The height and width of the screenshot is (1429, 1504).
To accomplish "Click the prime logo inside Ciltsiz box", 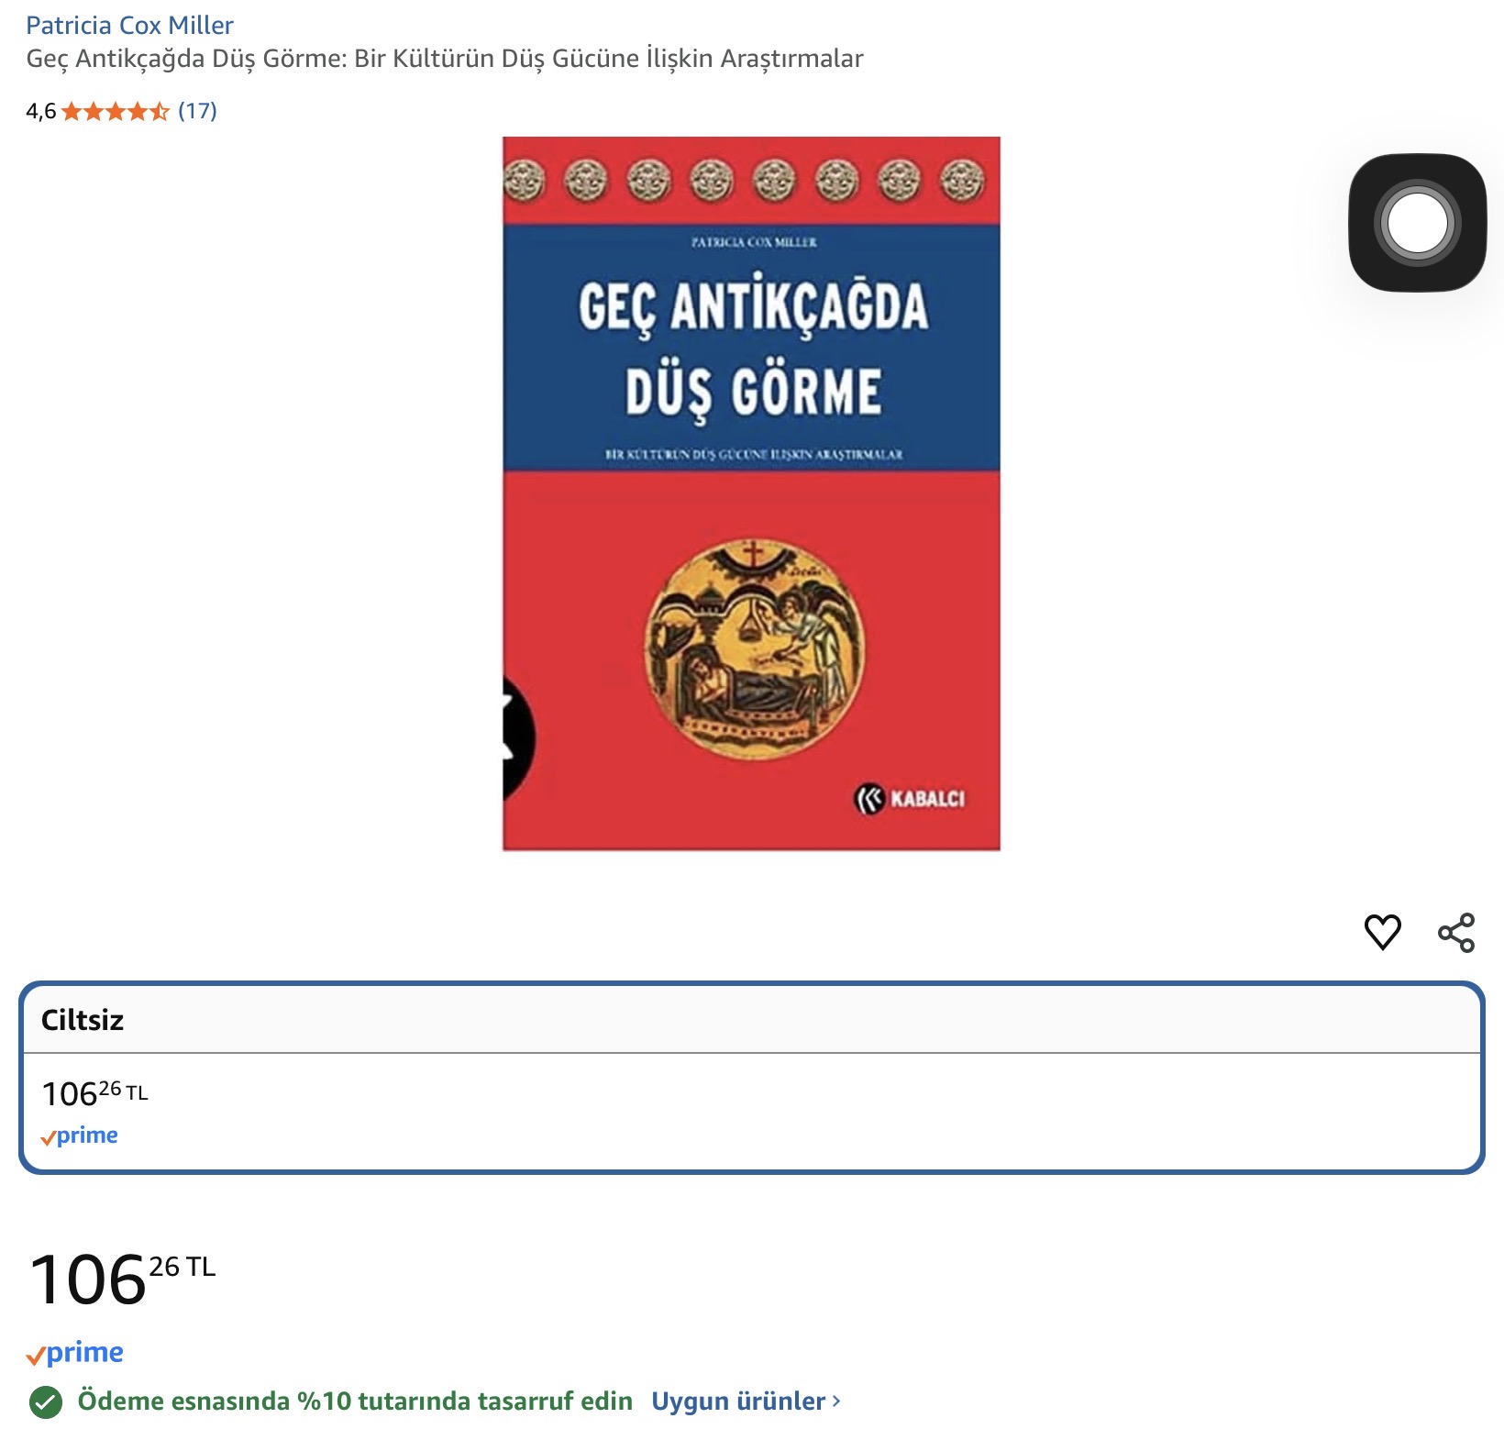I will tap(79, 1135).
